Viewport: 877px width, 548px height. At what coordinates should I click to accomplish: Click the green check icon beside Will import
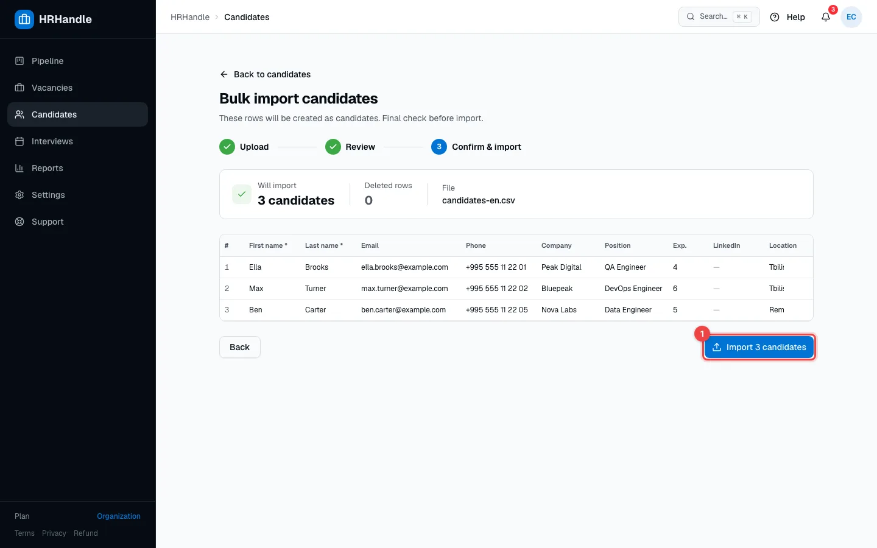242,194
